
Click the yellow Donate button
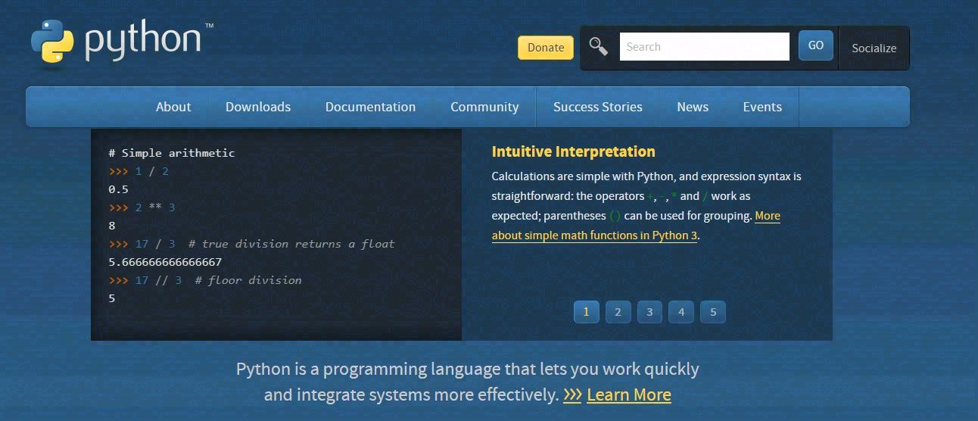[546, 47]
